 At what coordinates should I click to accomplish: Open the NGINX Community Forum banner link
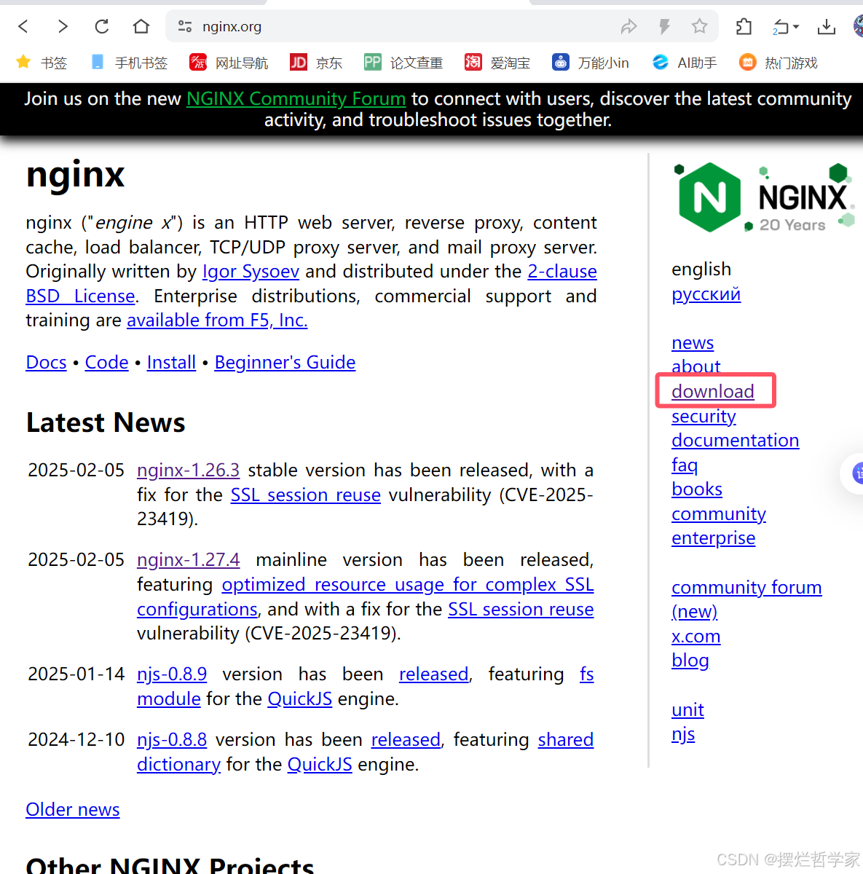click(x=296, y=98)
